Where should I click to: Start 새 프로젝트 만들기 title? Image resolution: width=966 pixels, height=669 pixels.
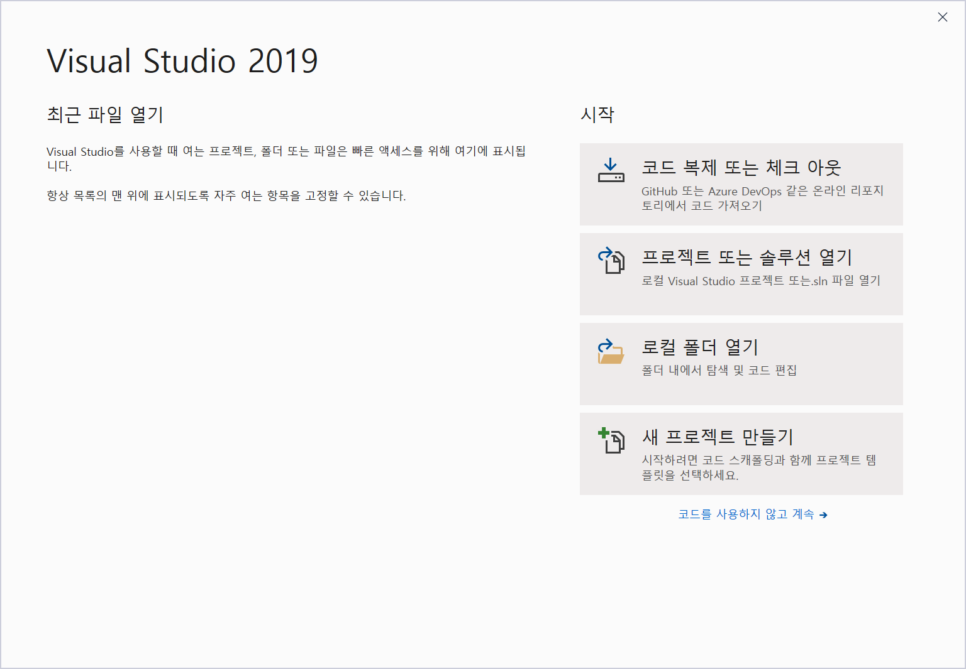(x=718, y=437)
